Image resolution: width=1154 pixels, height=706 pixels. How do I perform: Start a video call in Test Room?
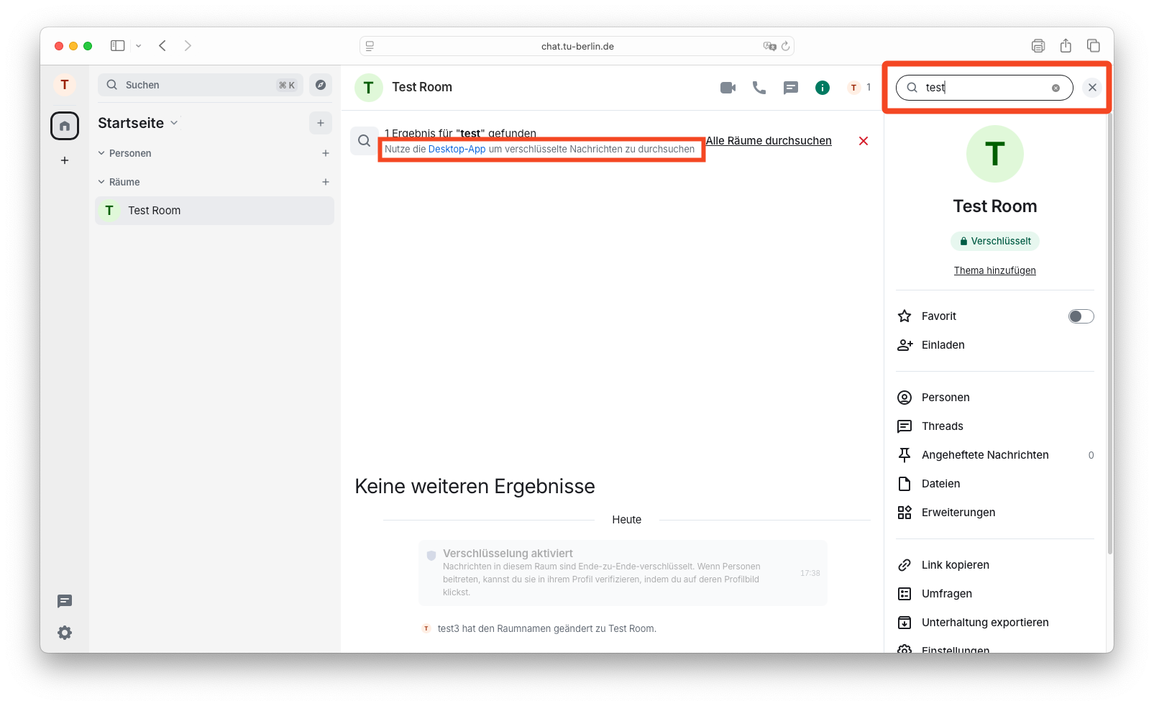tap(728, 88)
